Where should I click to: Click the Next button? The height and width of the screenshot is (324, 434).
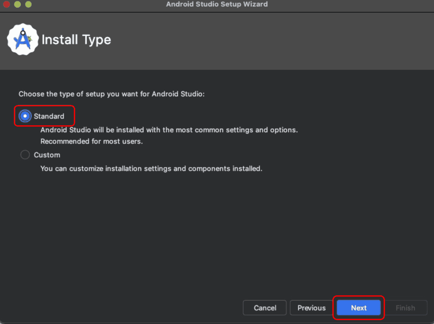pos(359,308)
